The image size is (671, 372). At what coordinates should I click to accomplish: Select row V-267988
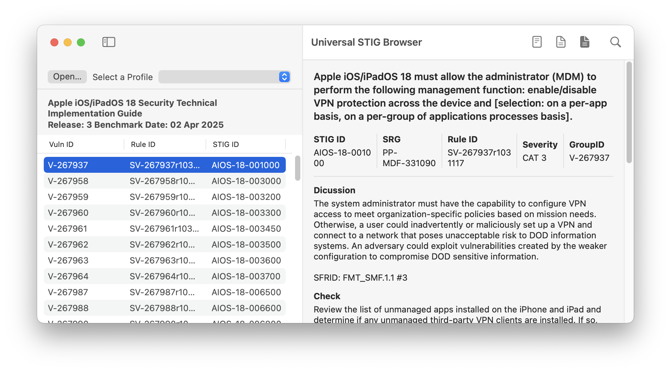(x=164, y=308)
